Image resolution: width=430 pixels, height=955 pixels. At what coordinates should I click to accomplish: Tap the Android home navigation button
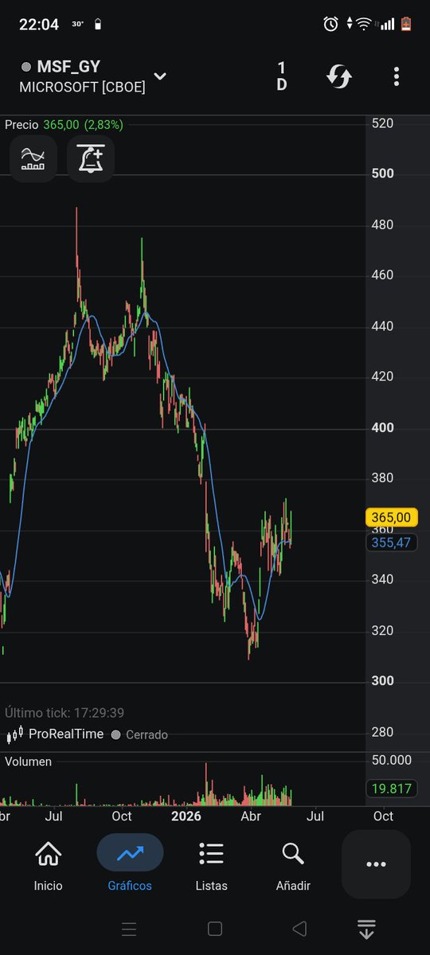tap(214, 929)
